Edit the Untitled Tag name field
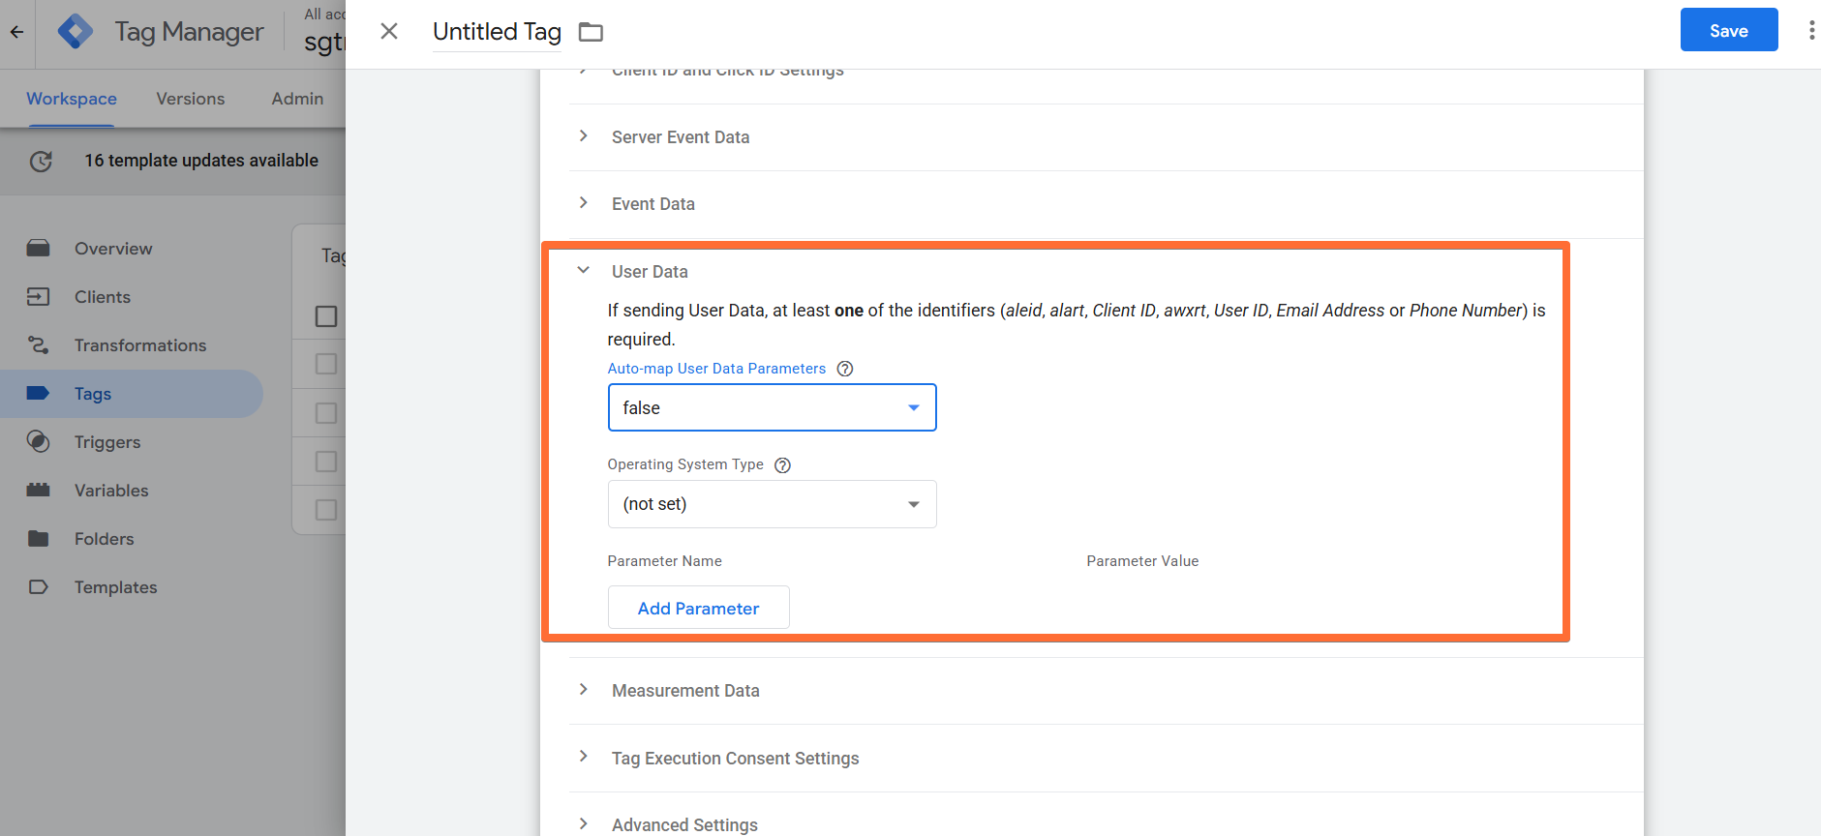 [x=497, y=32]
